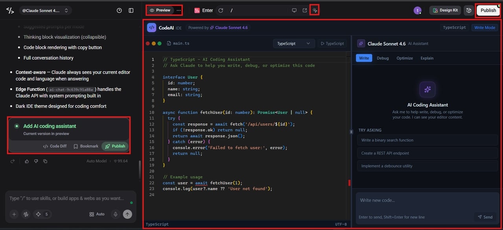Open the sparkle skills button showing 5
Viewport: 503px width, 230px height.
click(42, 214)
